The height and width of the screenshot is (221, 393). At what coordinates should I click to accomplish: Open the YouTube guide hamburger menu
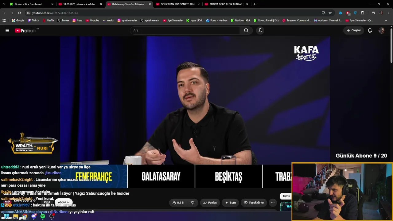click(x=7, y=30)
